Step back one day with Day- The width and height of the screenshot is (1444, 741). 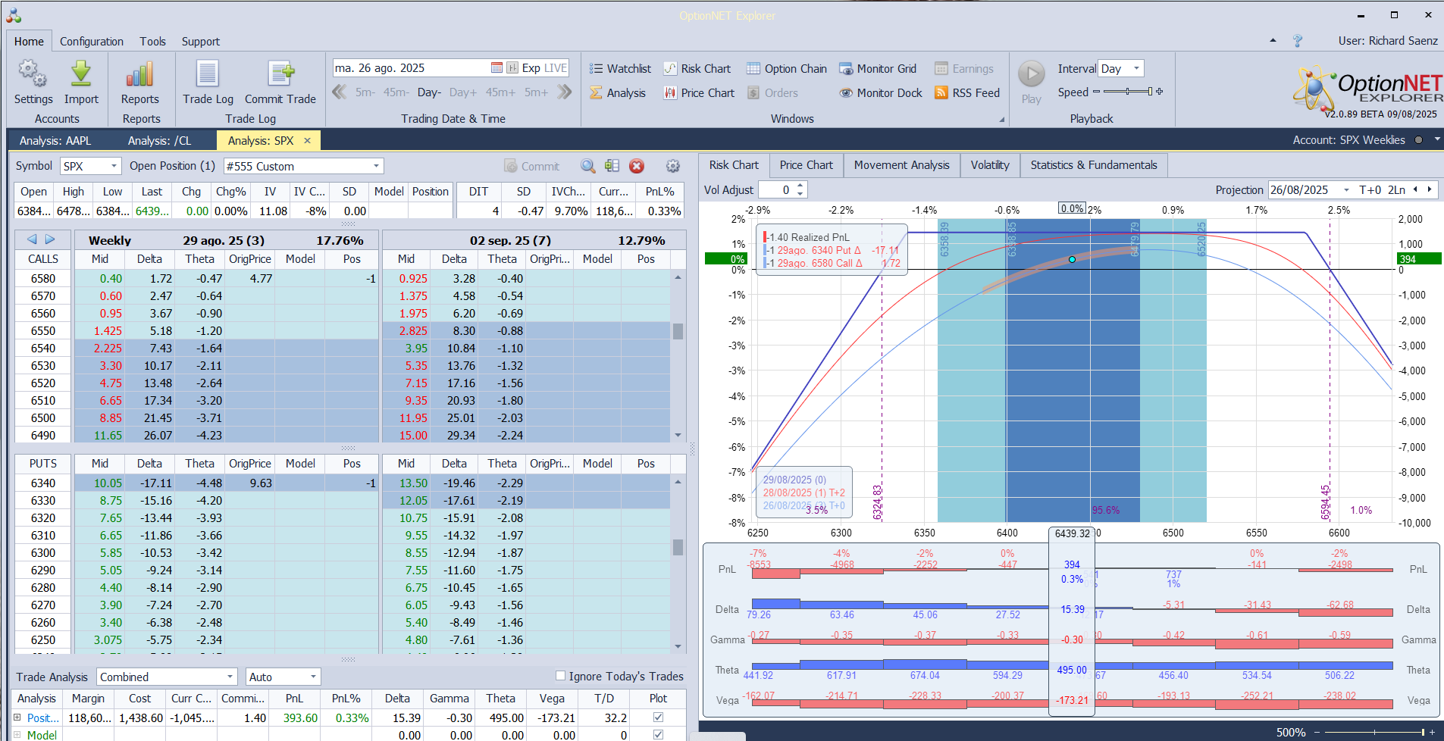point(429,92)
